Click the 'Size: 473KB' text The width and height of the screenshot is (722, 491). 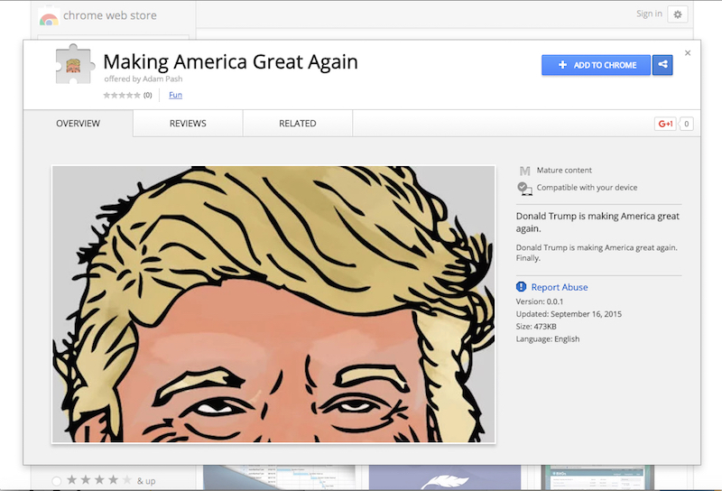pos(536,326)
